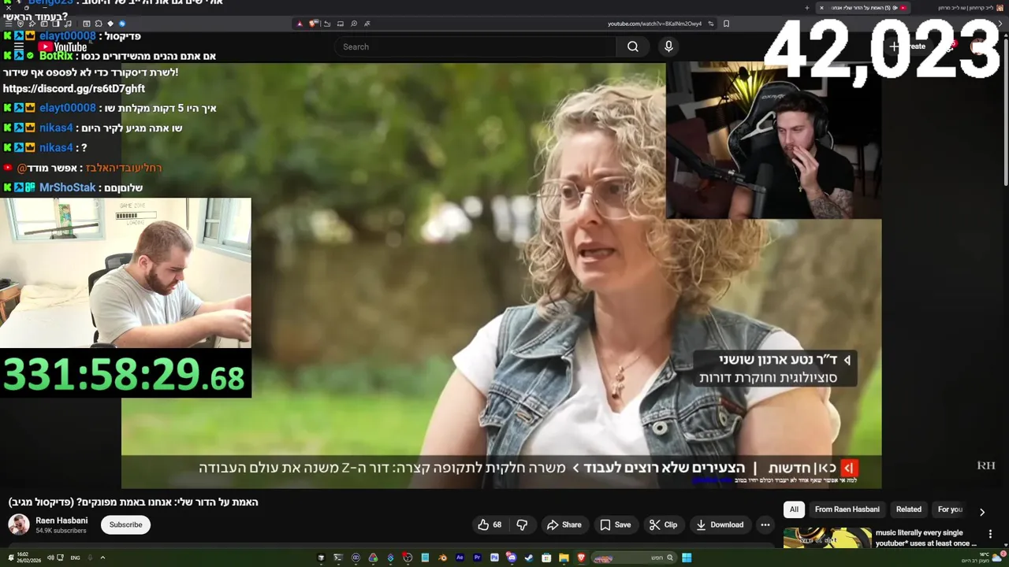The width and height of the screenshot is (1009, 567).
Task: Select the For you filter chip
Action: click(950, 510)
